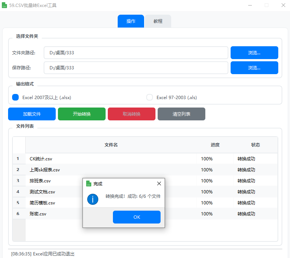Start conversion with 开始转换
Image resolution: width=290 pixels, height=258 pixels.
(x=82, y=114)
